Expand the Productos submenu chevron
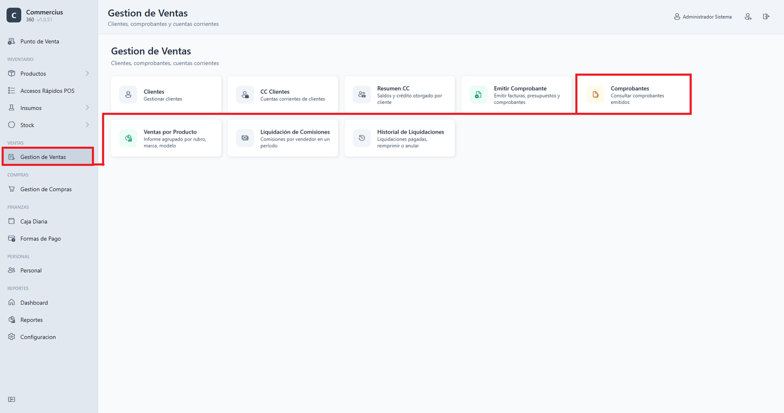Viewport: 784px width, 413px height. (87, 73)
